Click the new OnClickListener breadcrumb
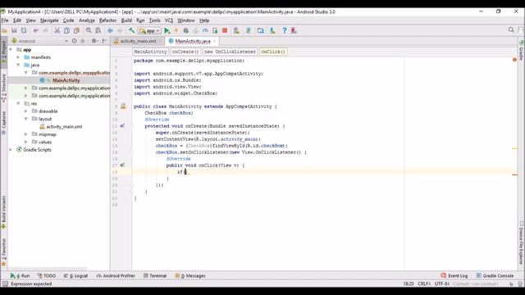The height and width of the screenshot is (295, 525). [x=230, y=52]
